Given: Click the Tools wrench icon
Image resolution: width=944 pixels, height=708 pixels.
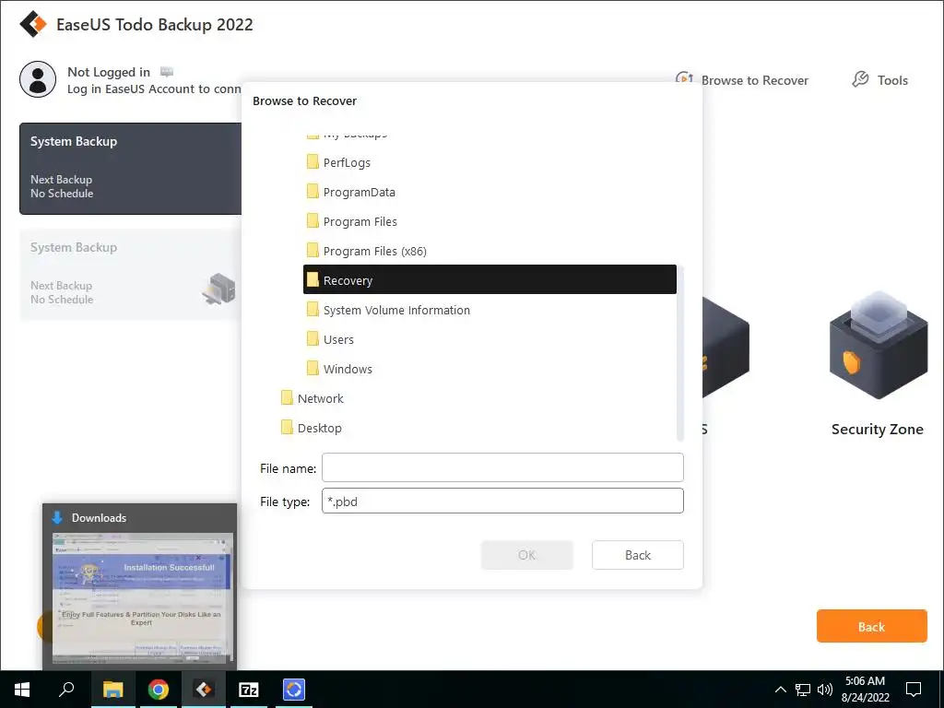Looking at the screenshot, I should tap(860, 79).
